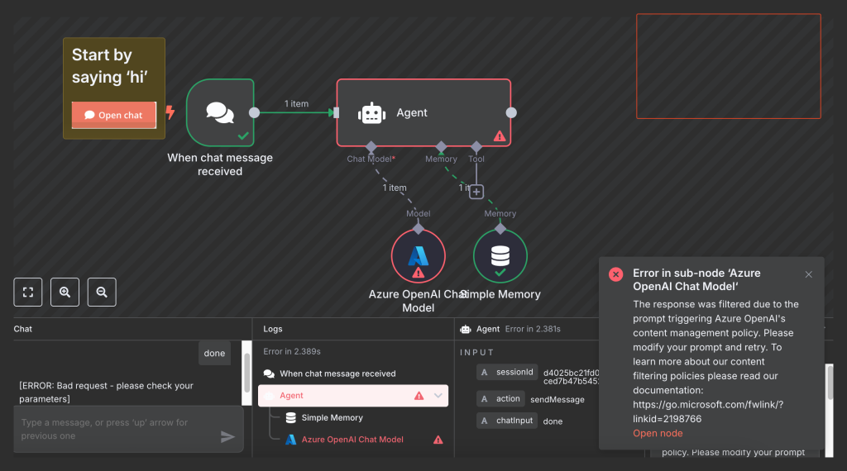Click the Agent node warning triangle
Viewport: 847px width, 471px height.
pos(500,136)
